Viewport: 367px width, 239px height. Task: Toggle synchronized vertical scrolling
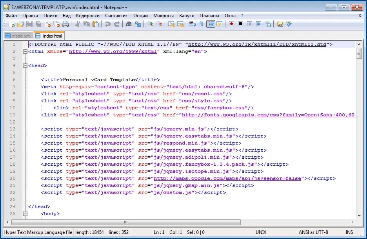coord(171,24)
